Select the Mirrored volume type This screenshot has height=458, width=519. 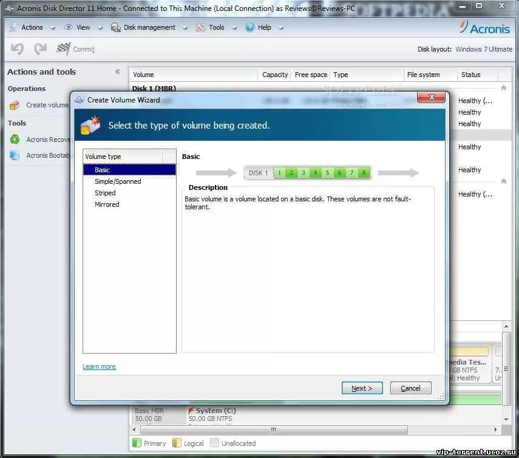click(129, 204)
